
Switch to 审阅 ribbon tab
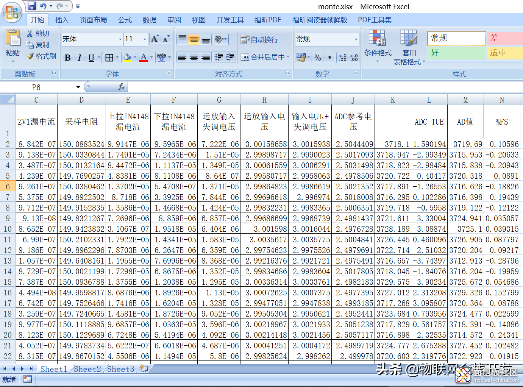[174, 20]
